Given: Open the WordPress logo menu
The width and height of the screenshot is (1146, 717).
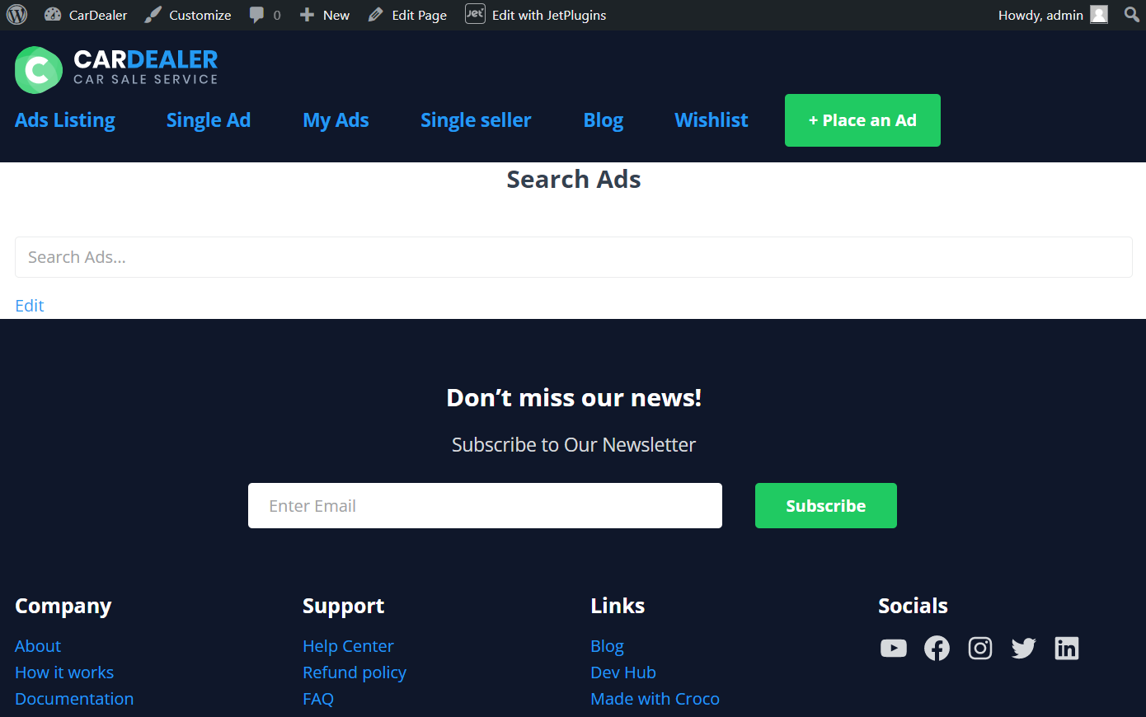Looking at the screenshot, I should click(x=16, y=15).
